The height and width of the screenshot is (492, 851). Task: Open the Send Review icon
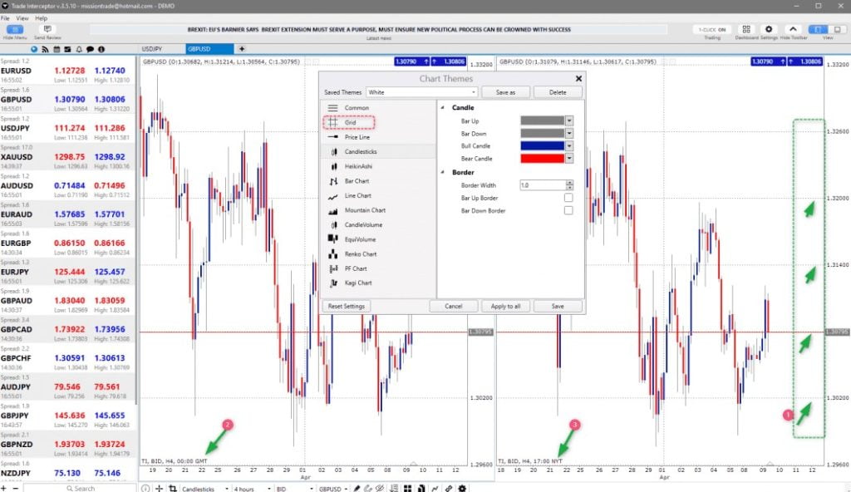click(x=47, y=29)
